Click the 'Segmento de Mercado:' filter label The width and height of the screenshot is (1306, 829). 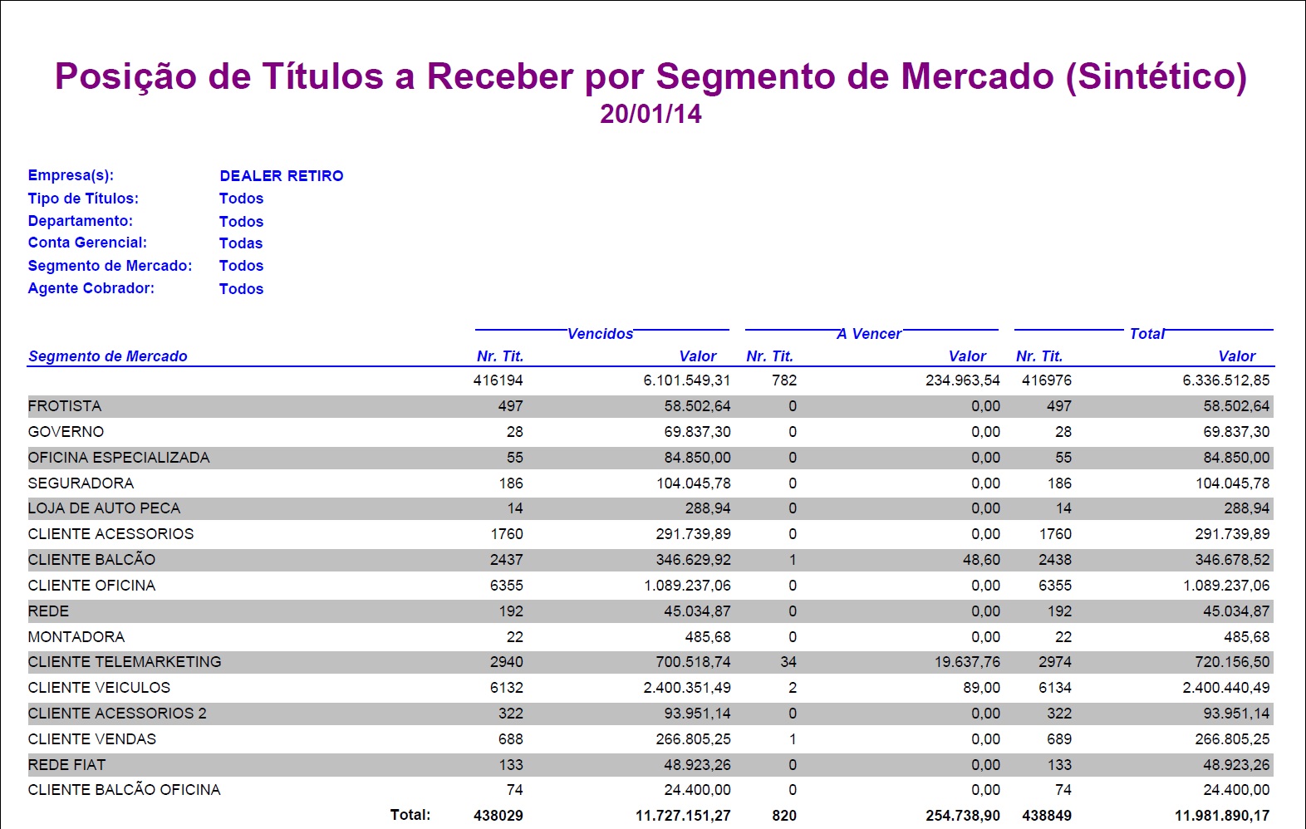[x=110, y=266]
